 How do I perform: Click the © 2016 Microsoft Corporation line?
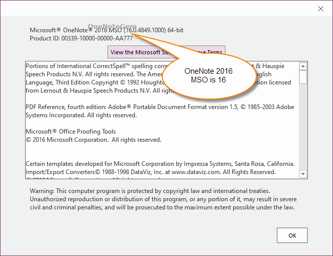(93, 140)
